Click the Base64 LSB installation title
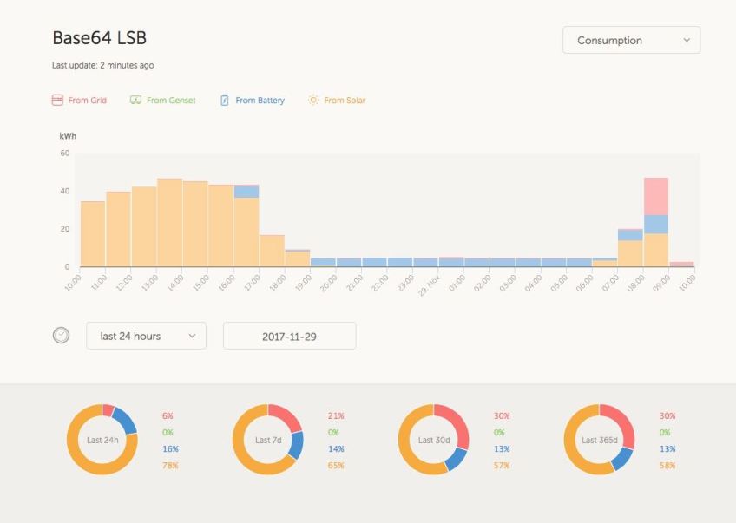The width and height of the screenshot is (736, 523). click(99, 38)
